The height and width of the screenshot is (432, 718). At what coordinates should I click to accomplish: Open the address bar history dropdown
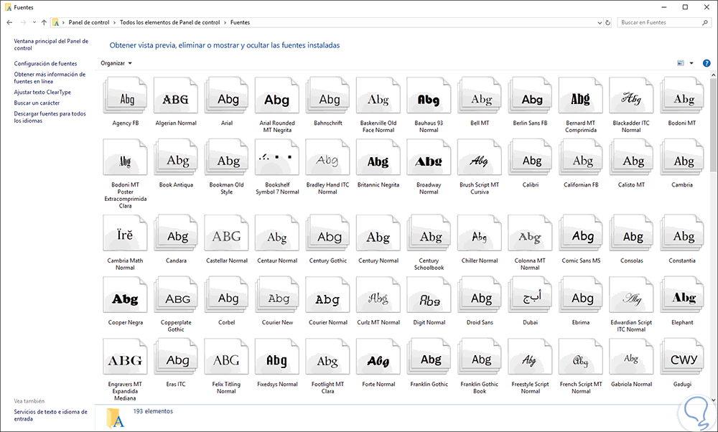(598, 23)
